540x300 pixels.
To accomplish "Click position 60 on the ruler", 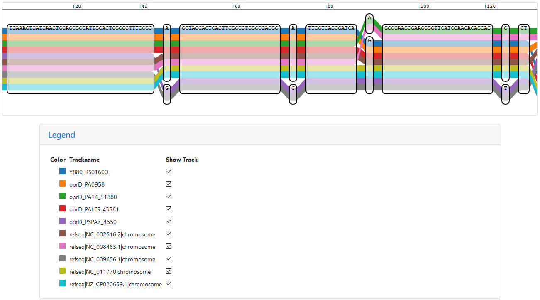I will [236, 7].
